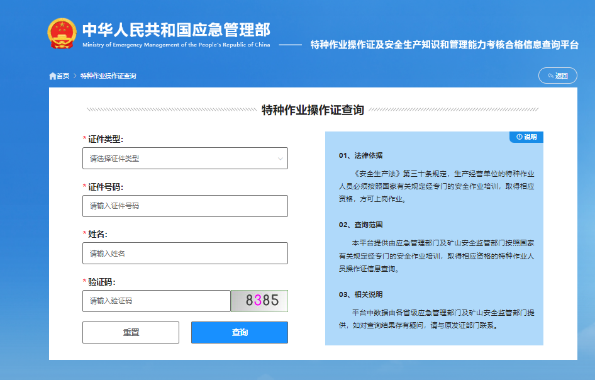This screenshot has width=595, height=380.
Task: Click the 查询 submit button
Action: (239, 332)
